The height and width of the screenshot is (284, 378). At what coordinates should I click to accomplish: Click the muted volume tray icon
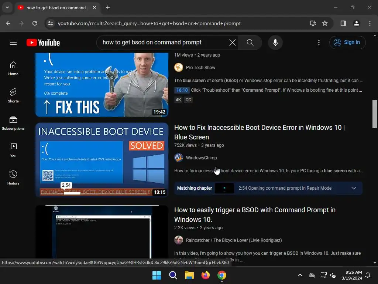point(333,275)
